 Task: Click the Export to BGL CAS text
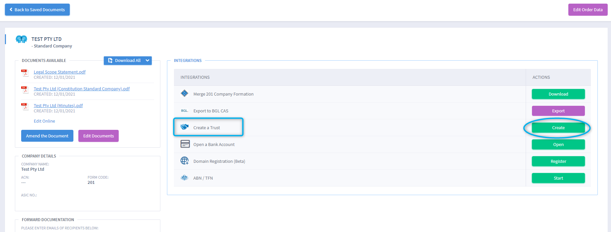click(211, 111)
